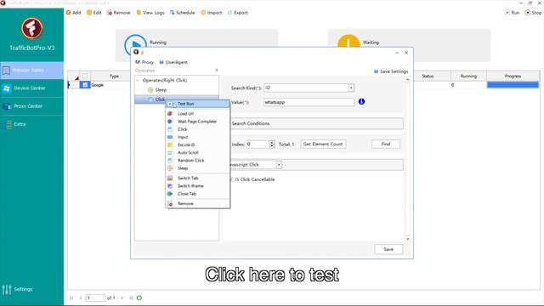
Task: Click the Type column header
Action: coord(114,76)
